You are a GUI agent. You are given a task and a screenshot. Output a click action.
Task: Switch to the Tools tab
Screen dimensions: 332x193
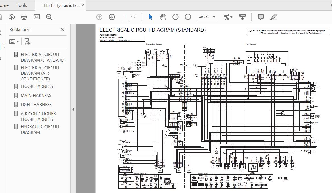[x=22, y=5]
